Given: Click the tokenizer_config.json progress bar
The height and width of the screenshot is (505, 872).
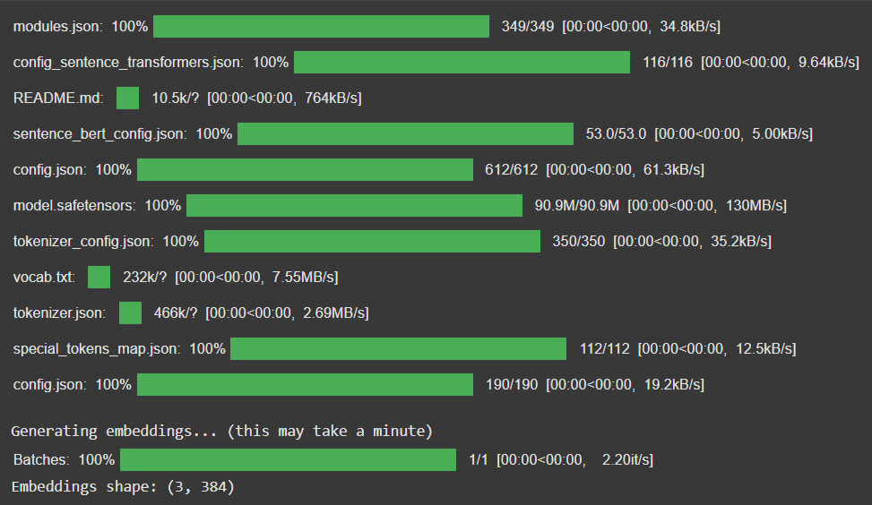Looking at the screenshot, I should pos(372,242).
